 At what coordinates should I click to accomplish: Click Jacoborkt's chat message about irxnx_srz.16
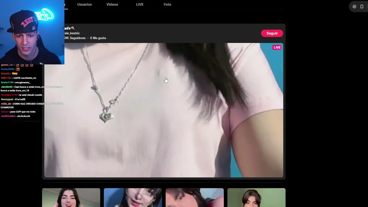pyautogui.click(x=32, y=89)
